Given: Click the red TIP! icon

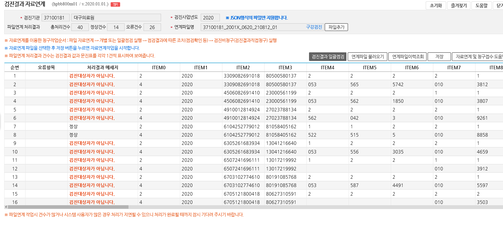Looking at the screenshot, I should tap(115, 4).
